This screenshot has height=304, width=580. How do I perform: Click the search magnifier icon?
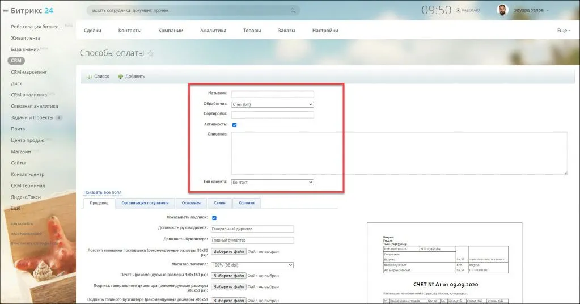[x=293, y=11]
